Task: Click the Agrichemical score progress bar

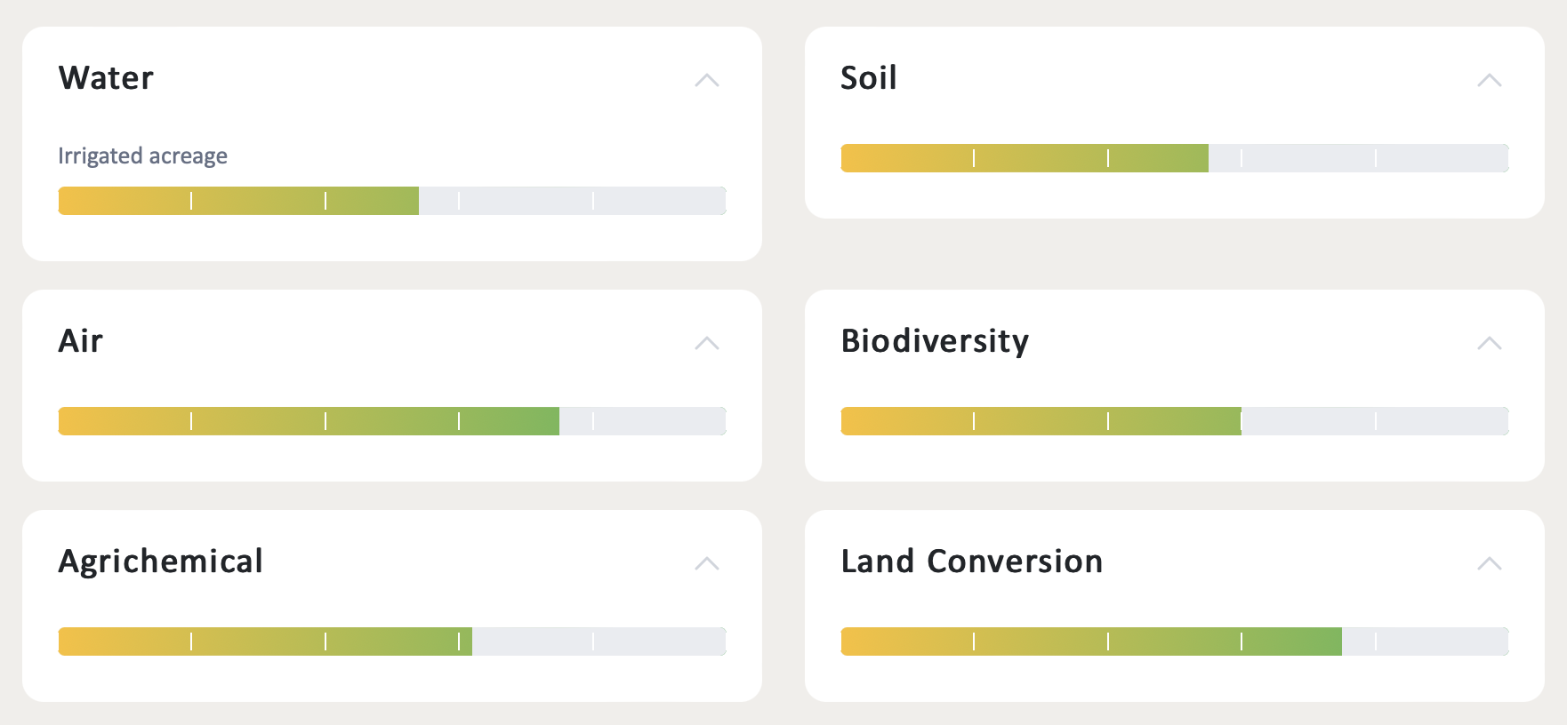Action: (x=392, y=641)
